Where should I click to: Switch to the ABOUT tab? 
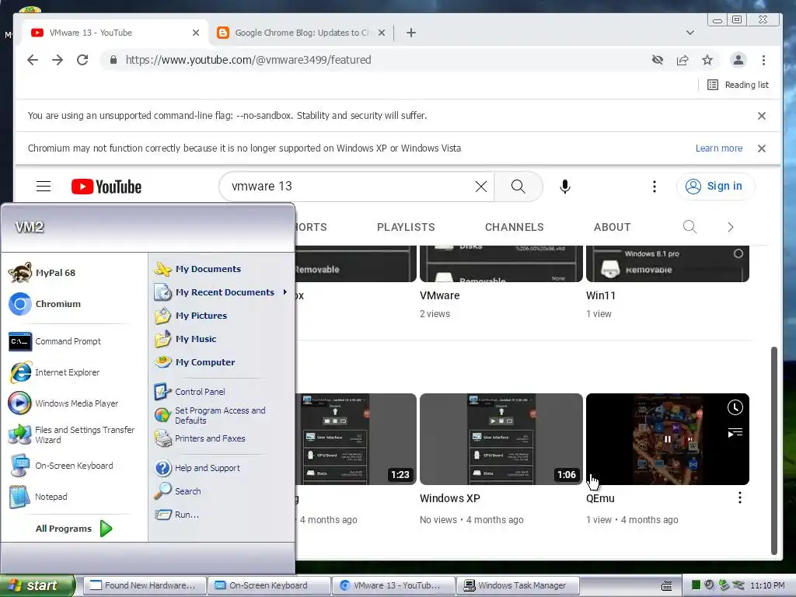point(613,227)
